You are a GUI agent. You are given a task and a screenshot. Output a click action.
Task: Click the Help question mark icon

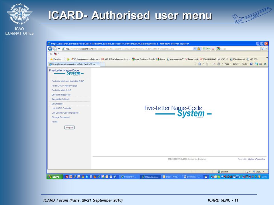[251, 64]
